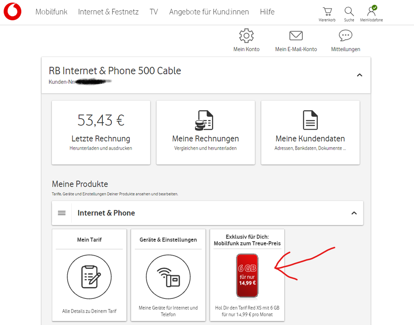Screen dimensions: 414x325
Task: Click 'Meine Geräte für Internet und Telefon' text
Action: coord(168,311)
